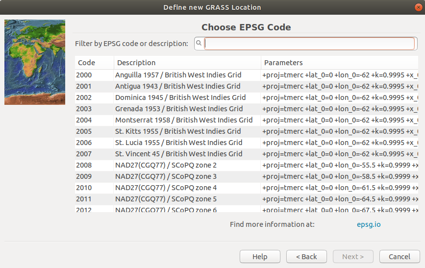Select NAD27(CGQ77) / SCoPQ zone 5
The image size is (425, 268).
(x=187, y=199)
